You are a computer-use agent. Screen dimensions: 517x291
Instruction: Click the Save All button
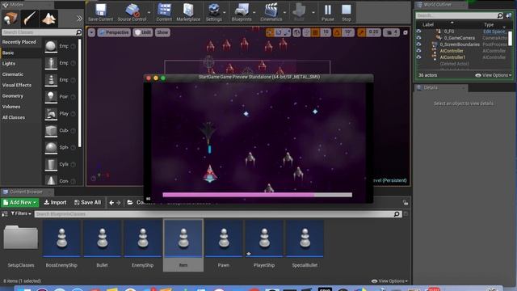pos(88,202)
